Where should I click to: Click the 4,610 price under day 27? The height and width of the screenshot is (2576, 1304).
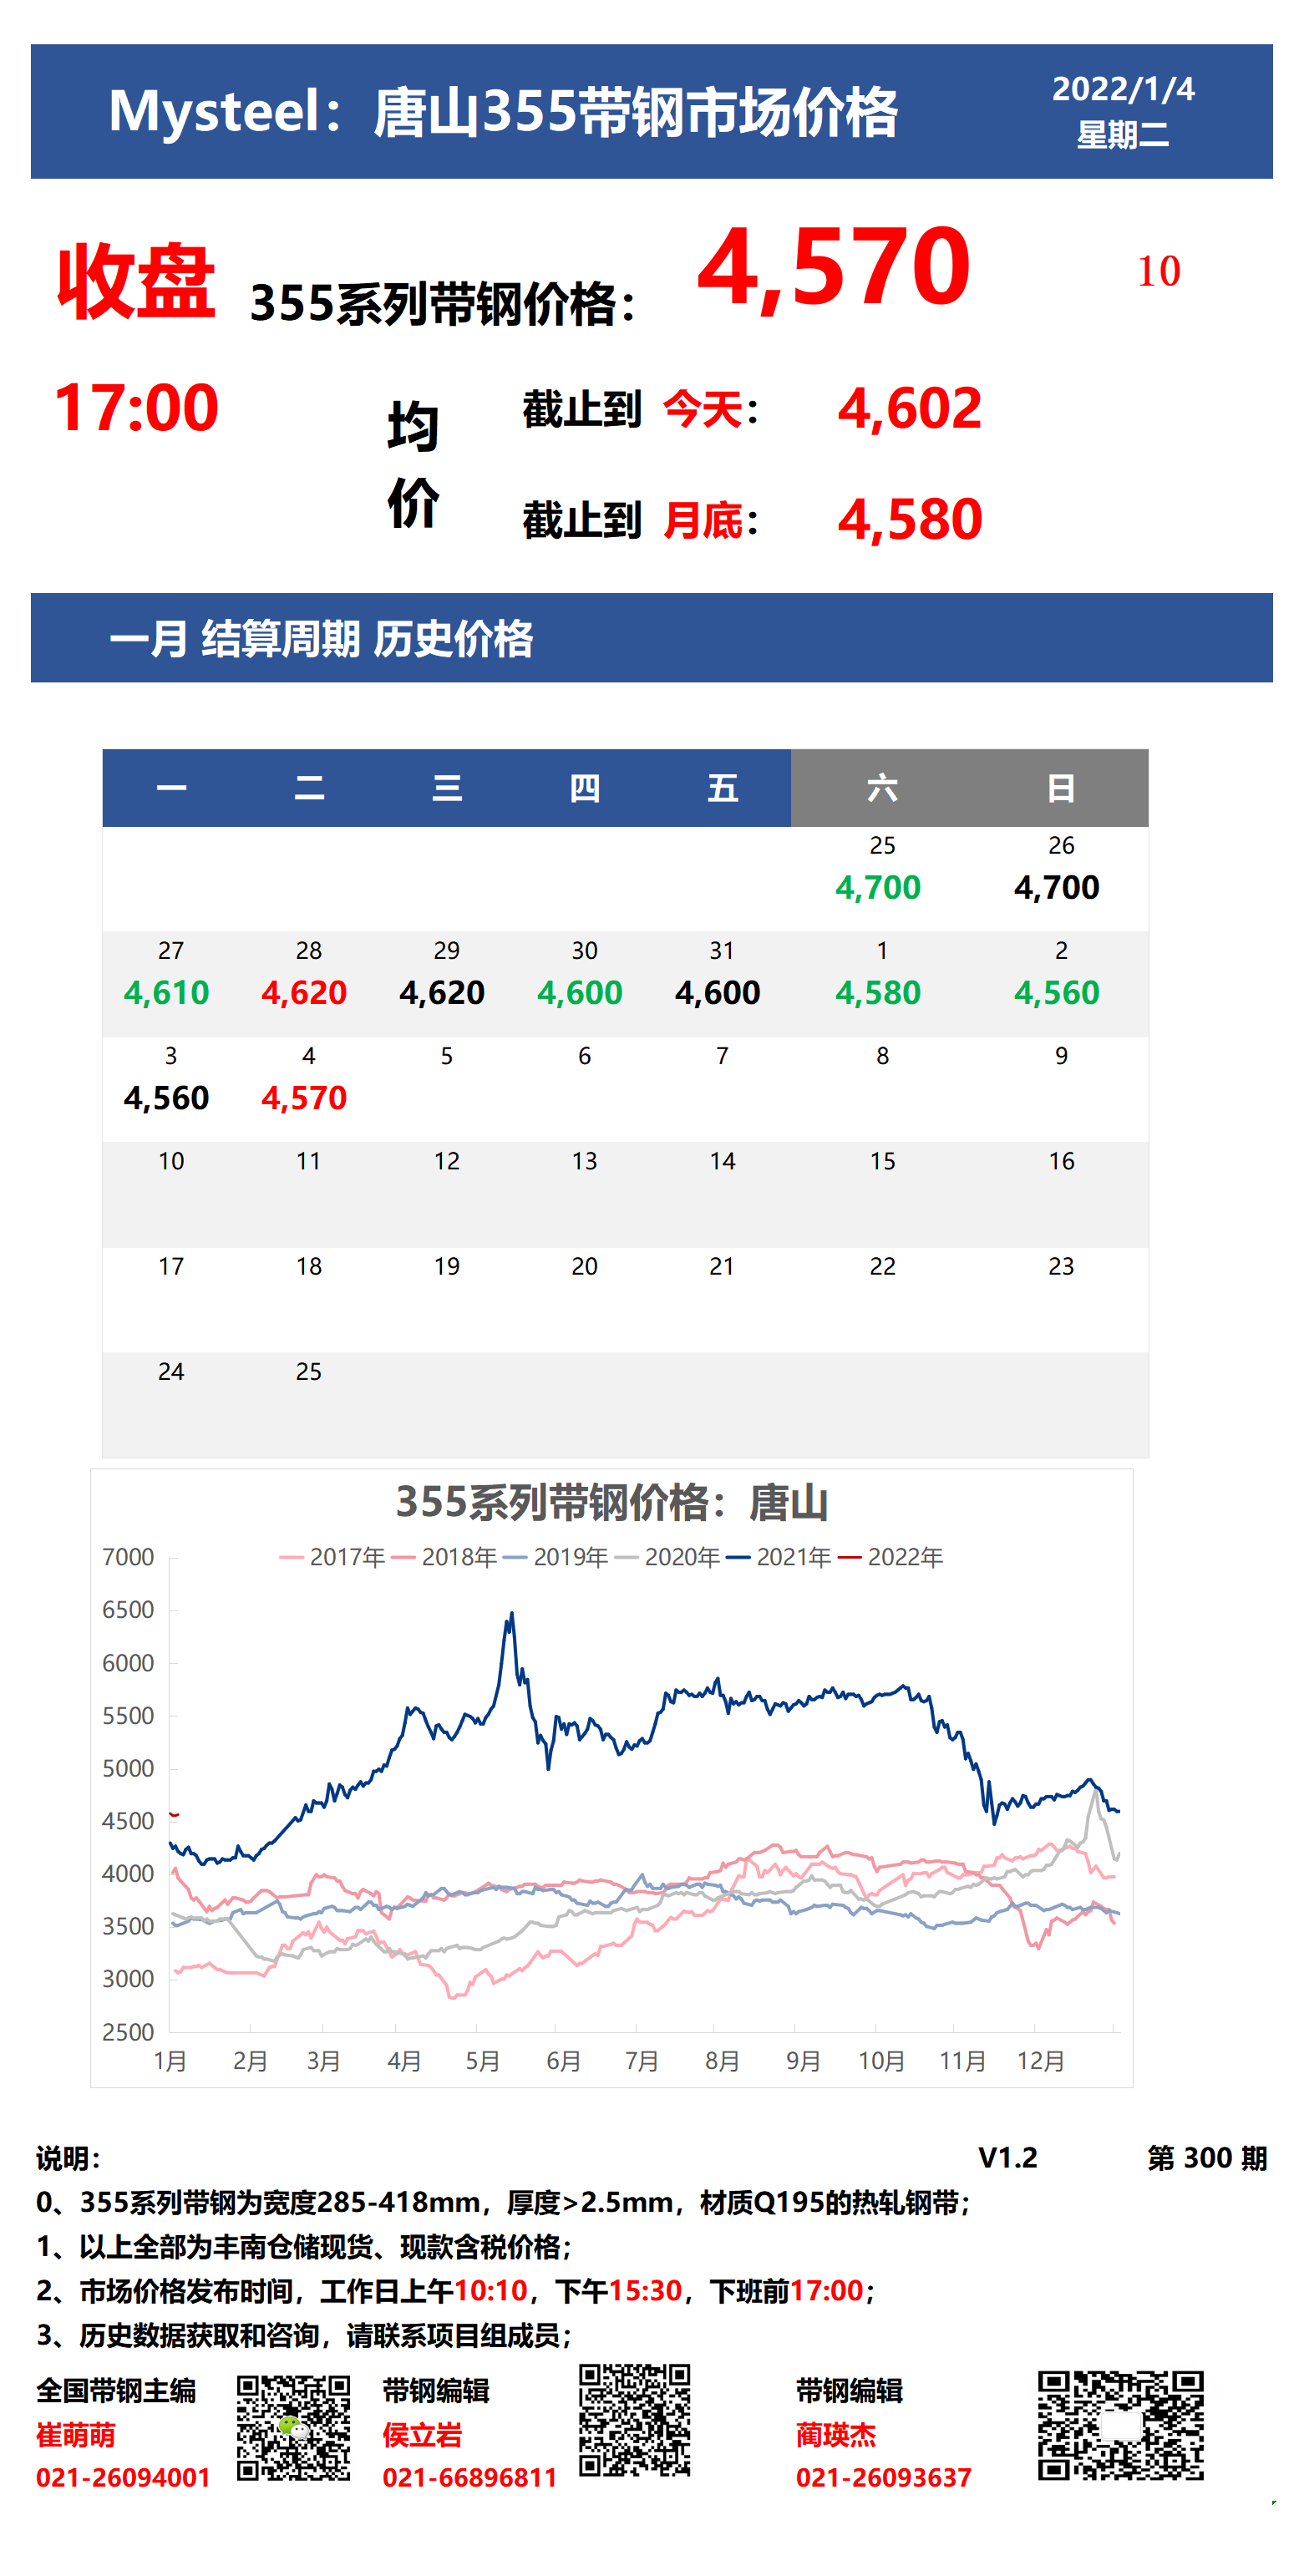tap(166, 992)
